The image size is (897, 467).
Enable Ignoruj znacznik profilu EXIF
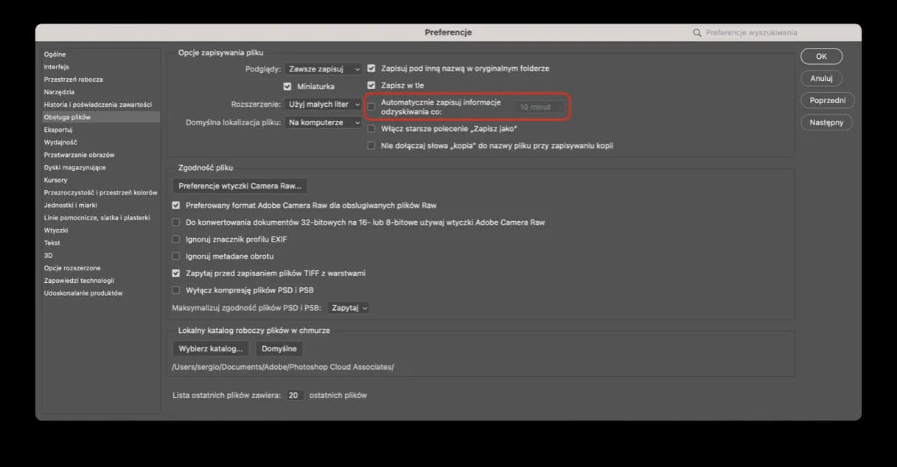click(x=176, y=239)
